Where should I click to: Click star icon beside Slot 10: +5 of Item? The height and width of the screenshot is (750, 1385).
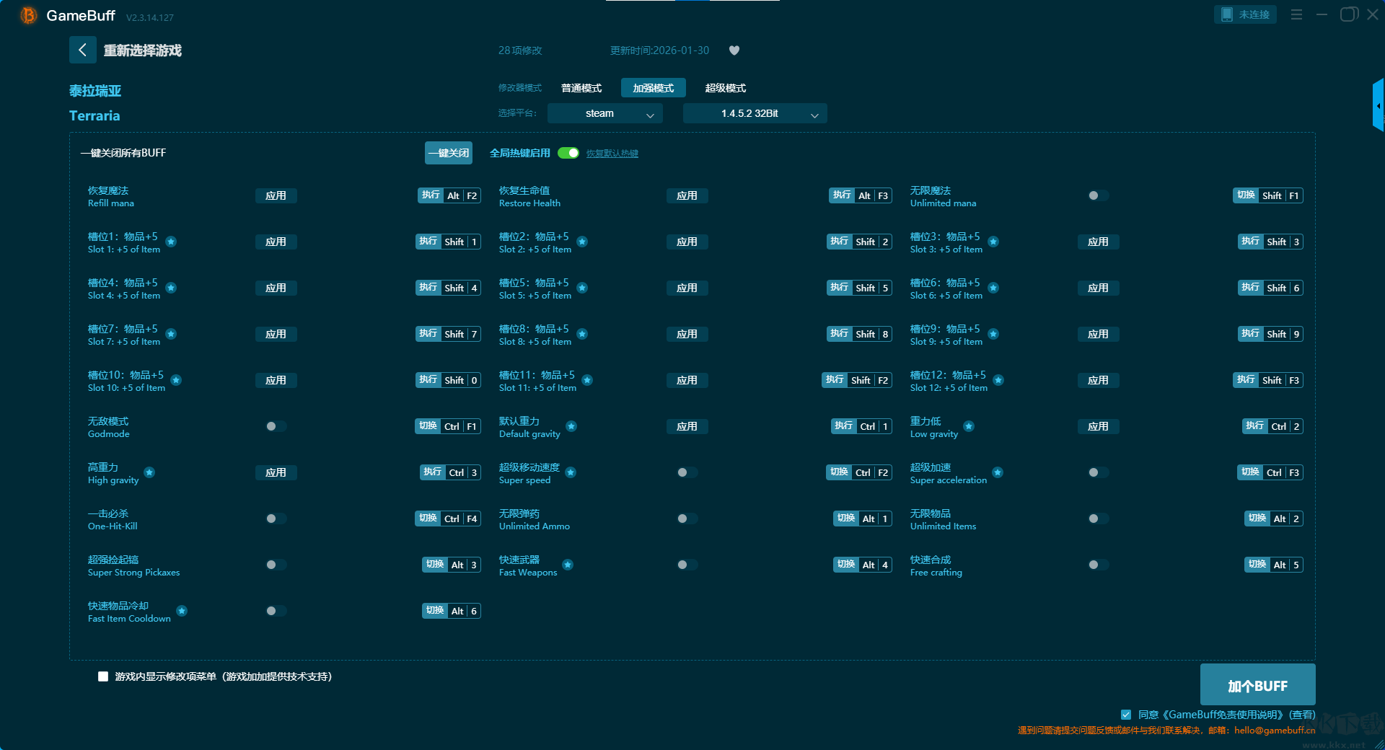pos(176,380)
